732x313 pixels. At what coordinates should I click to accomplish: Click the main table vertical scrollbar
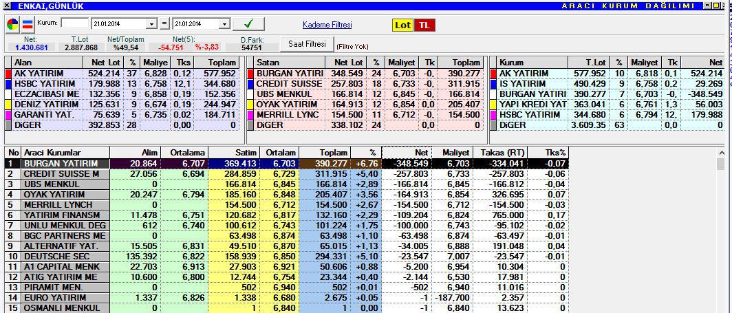pyautogui.click(x=721, y=231)
